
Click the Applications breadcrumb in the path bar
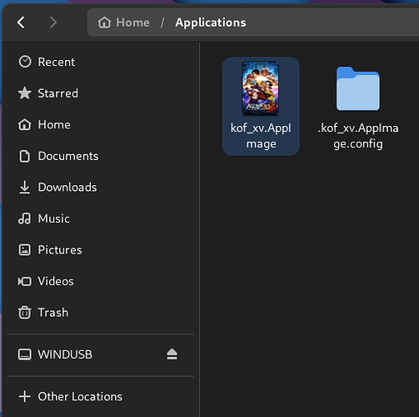point(211,23)
